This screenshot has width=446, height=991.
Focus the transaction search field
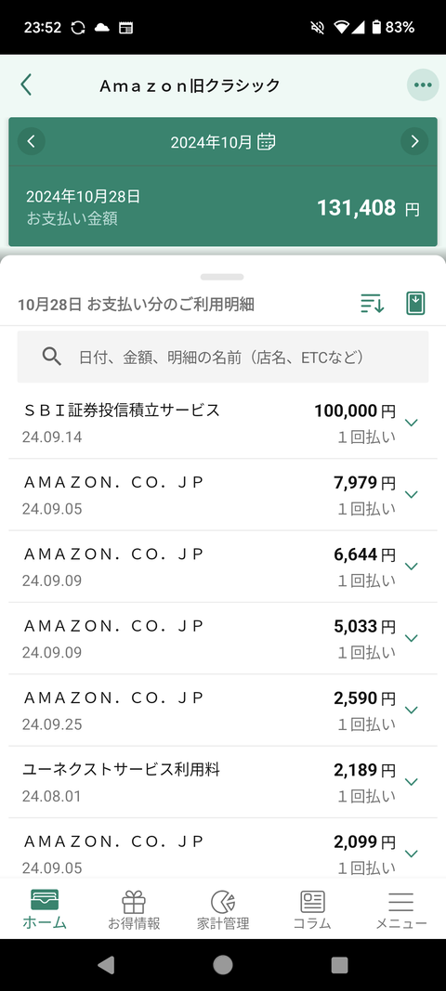[223, 357]
